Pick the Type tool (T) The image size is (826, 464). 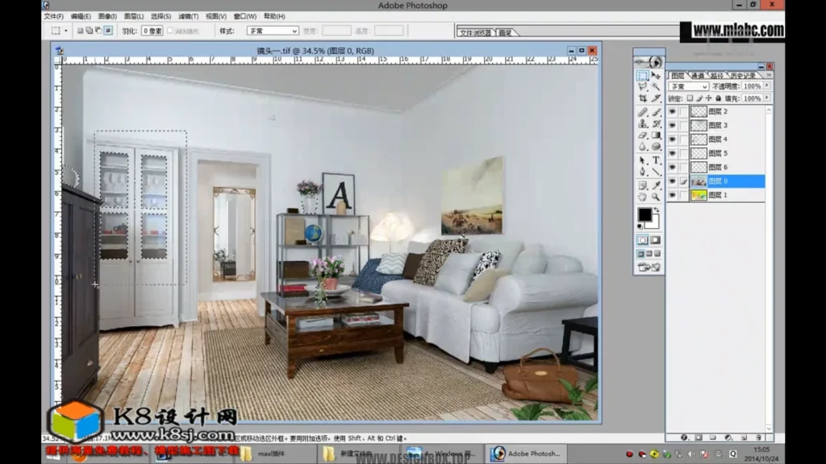[656, 159]
